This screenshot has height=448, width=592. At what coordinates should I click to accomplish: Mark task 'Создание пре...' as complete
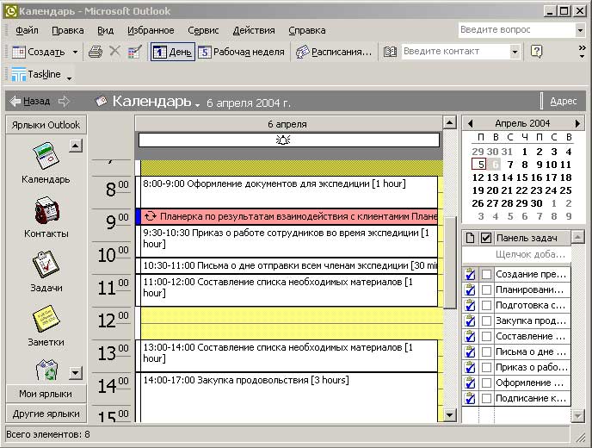pyautogui.click(x=487, y=275)
